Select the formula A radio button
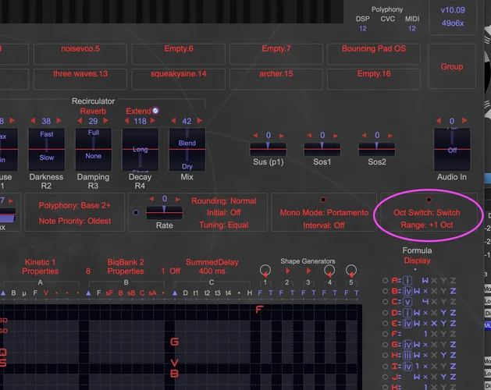Screen dimensions: 491x390 point(385,281)
